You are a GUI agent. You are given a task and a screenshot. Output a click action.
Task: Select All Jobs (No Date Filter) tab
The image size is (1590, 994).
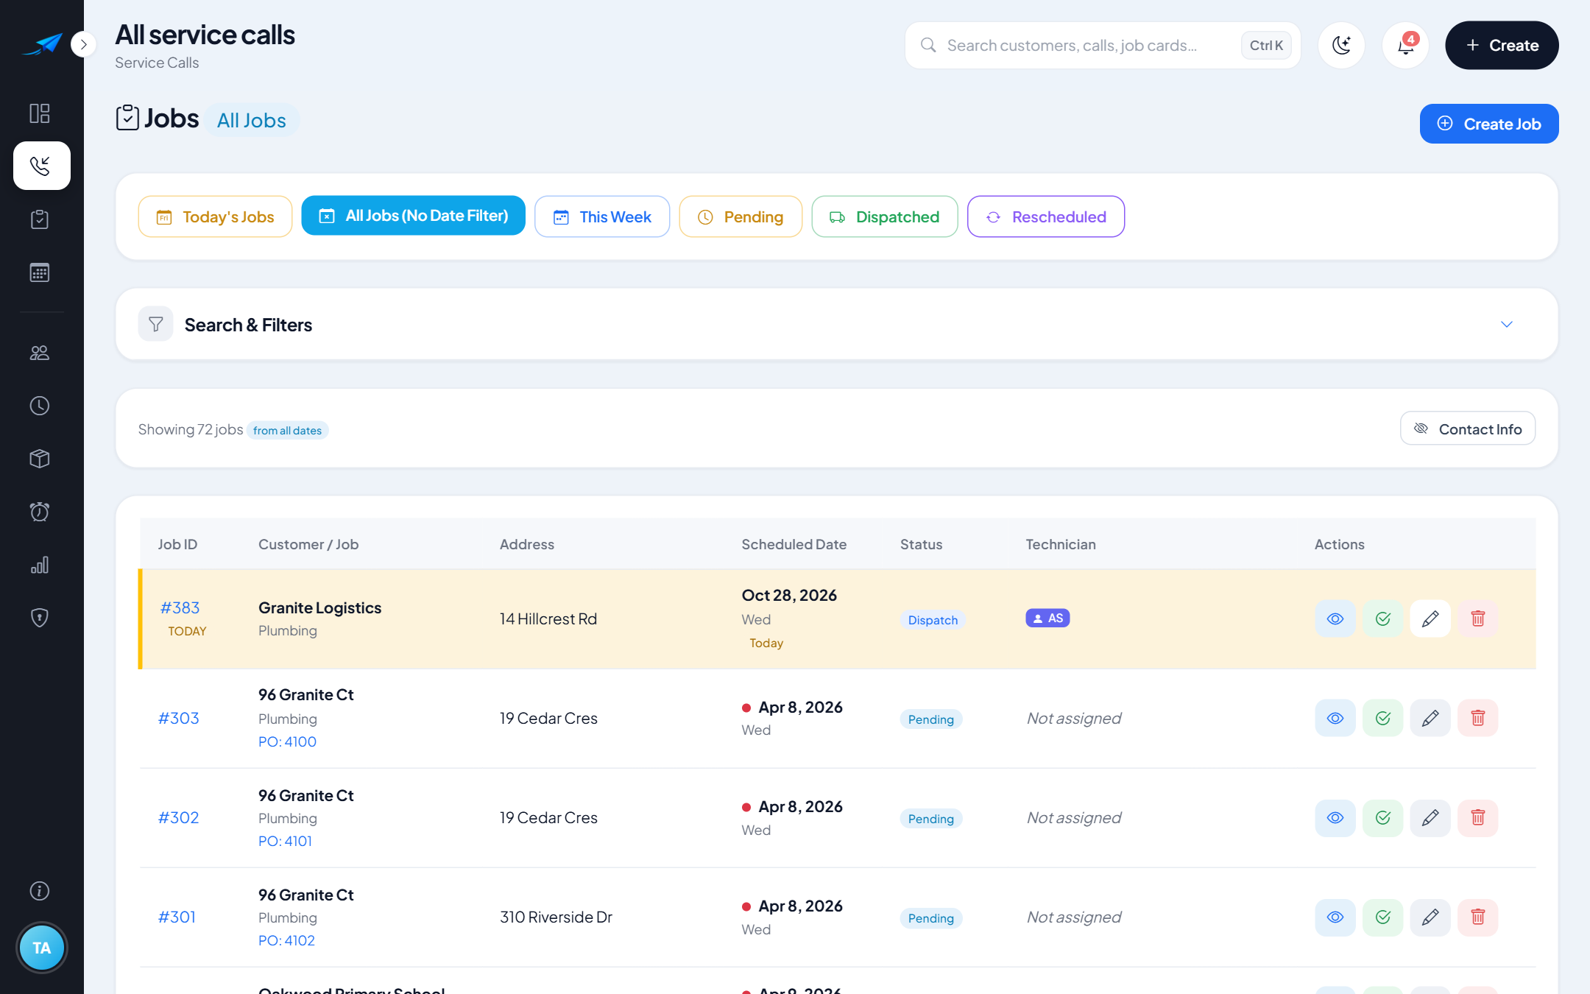pyautogui.click(x=413, y=216)
